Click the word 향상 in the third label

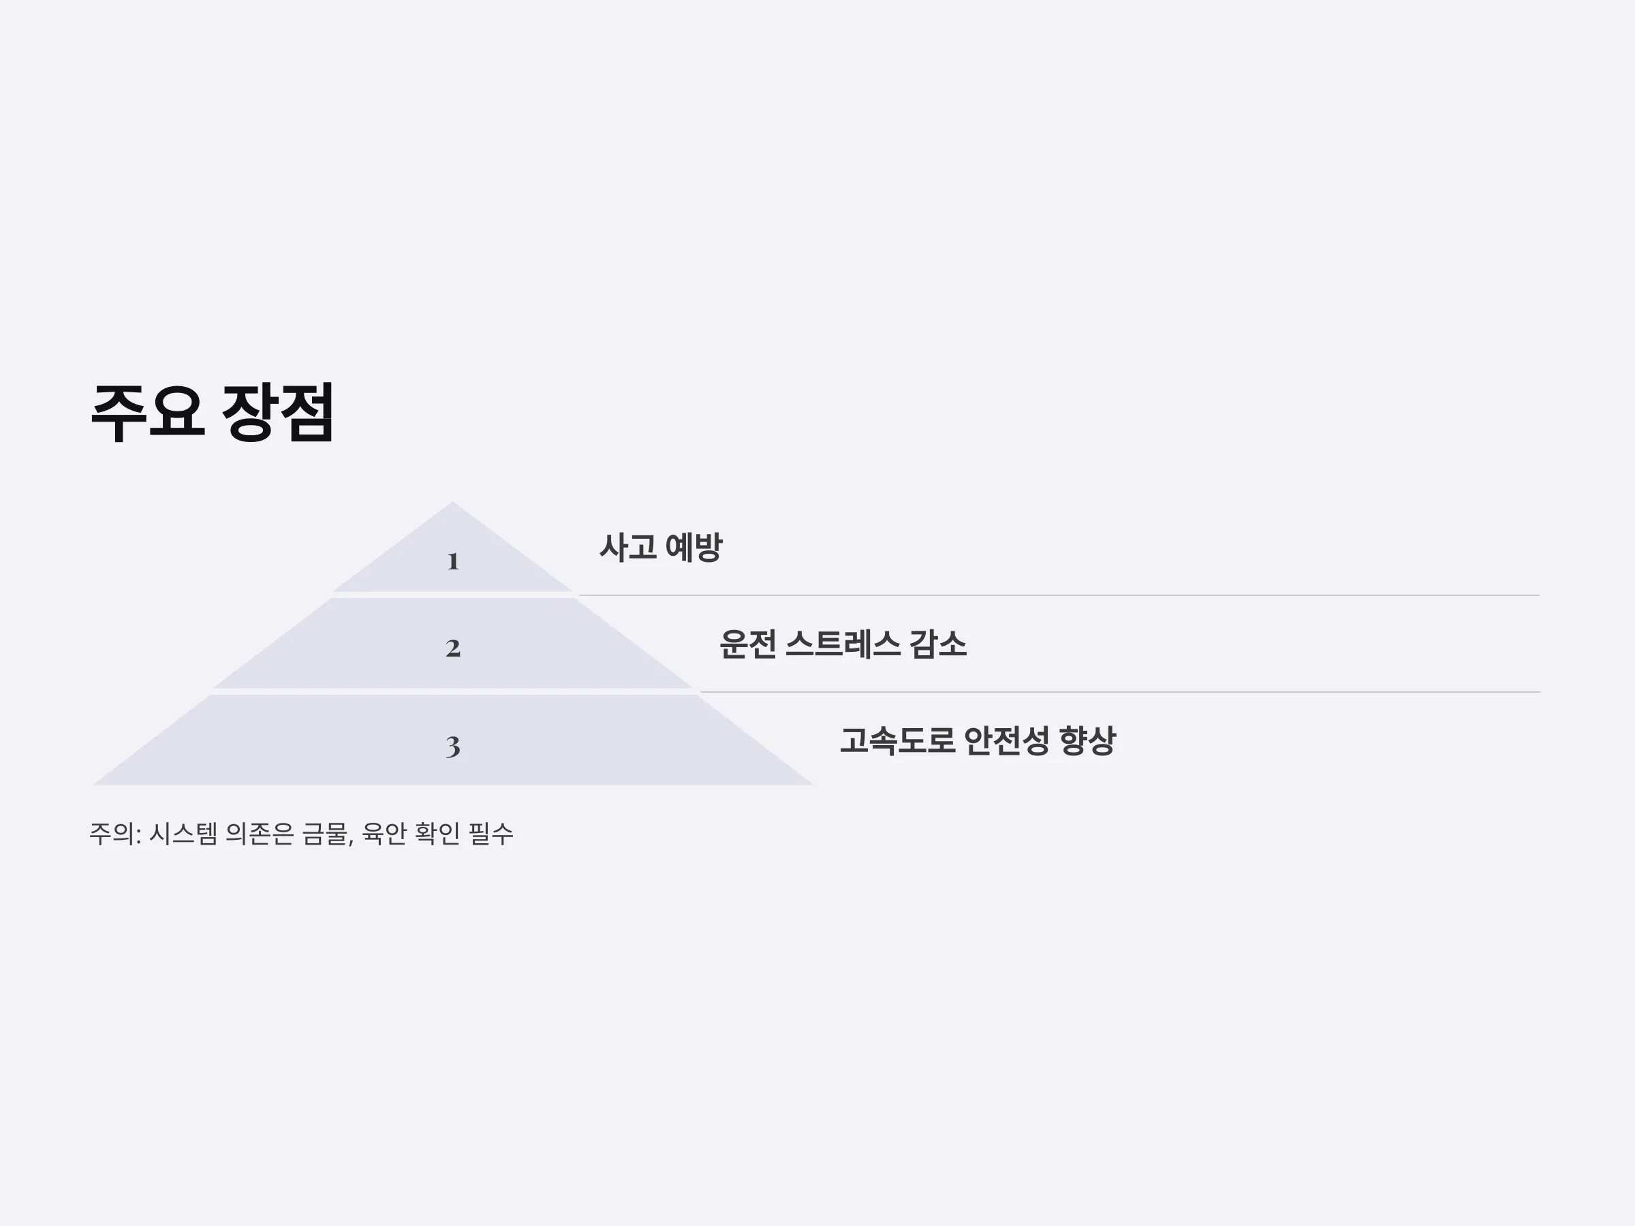click(x=1087, y=741)
